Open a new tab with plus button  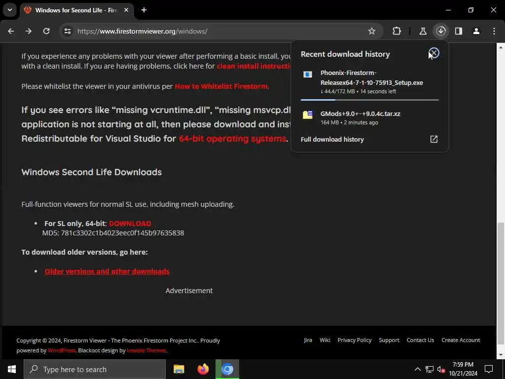click(144, 10)
